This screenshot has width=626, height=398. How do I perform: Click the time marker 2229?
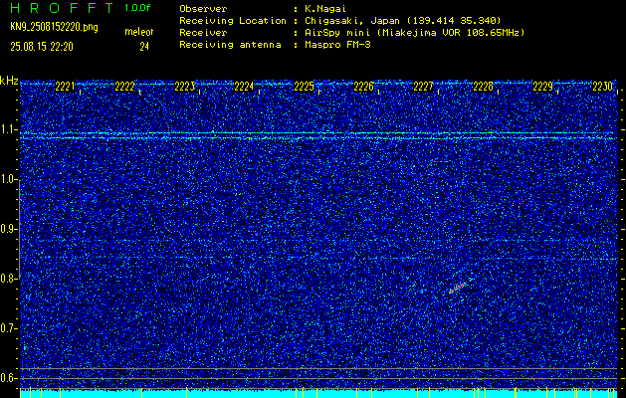pos(542,87)
